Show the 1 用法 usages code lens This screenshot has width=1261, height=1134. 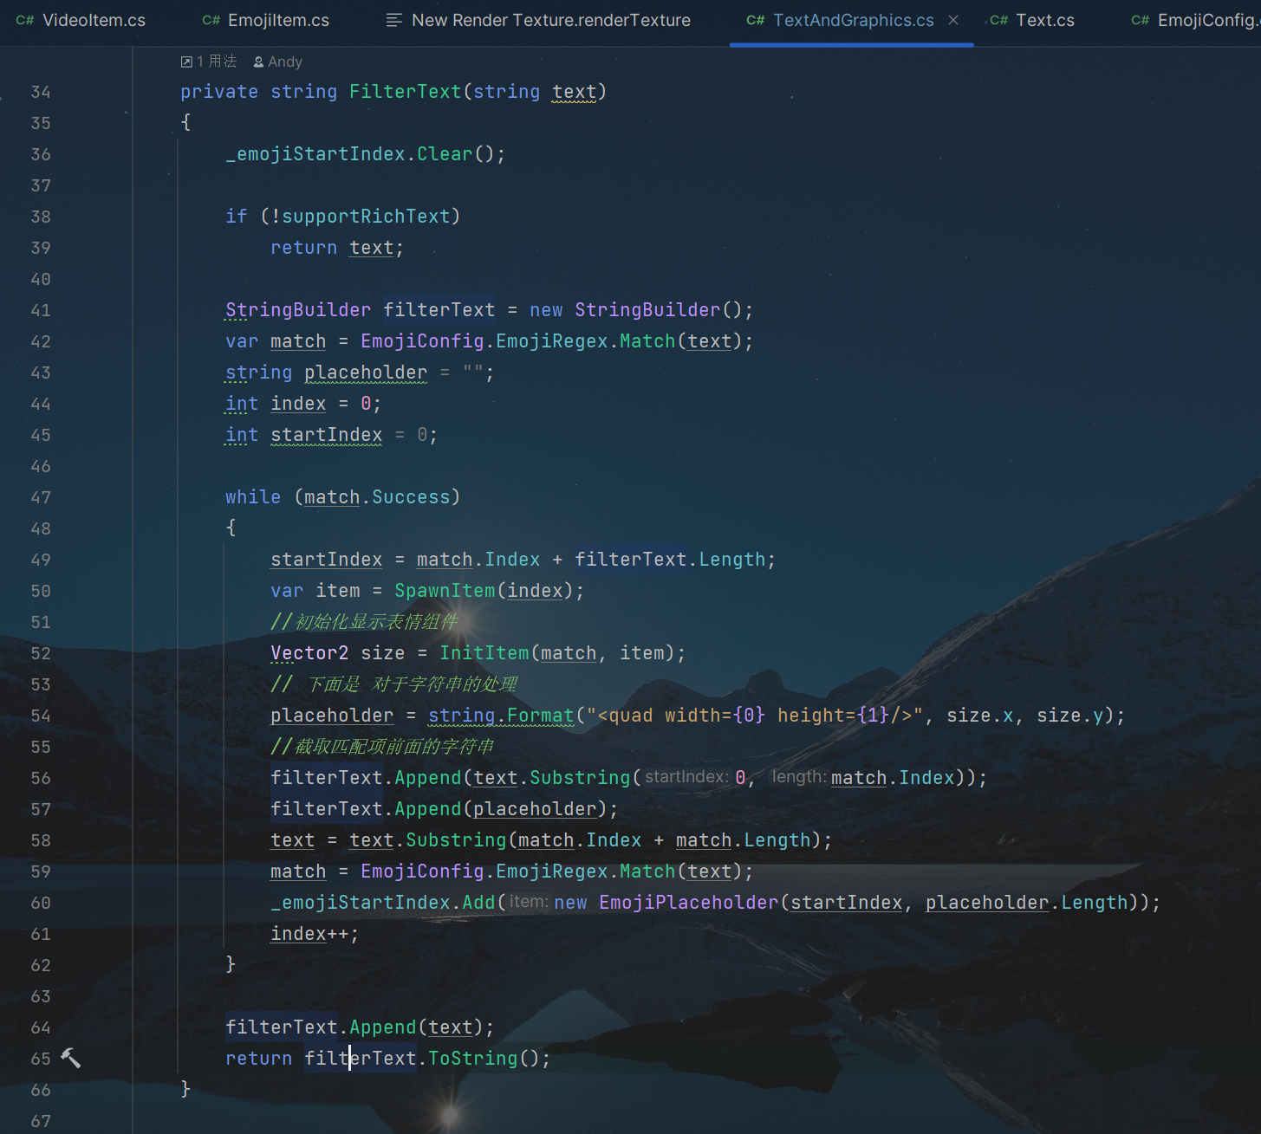pos(216,62)
